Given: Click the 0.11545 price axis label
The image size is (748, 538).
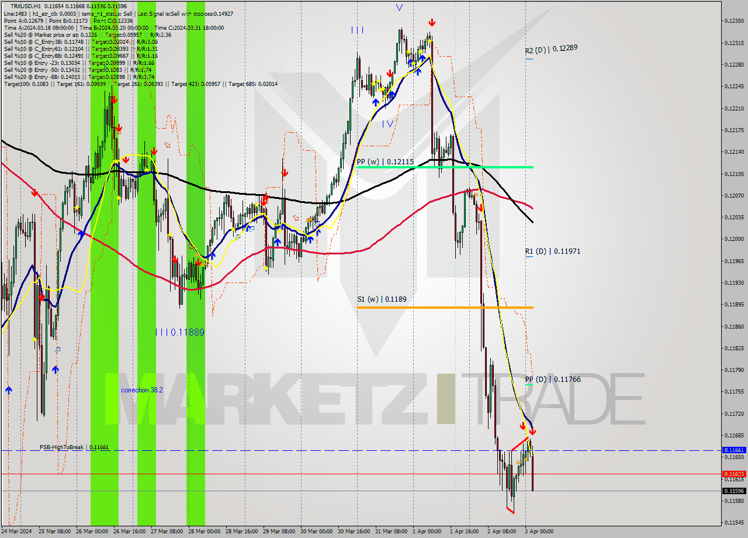Looking at the screenshot, I should pos(735,523).
